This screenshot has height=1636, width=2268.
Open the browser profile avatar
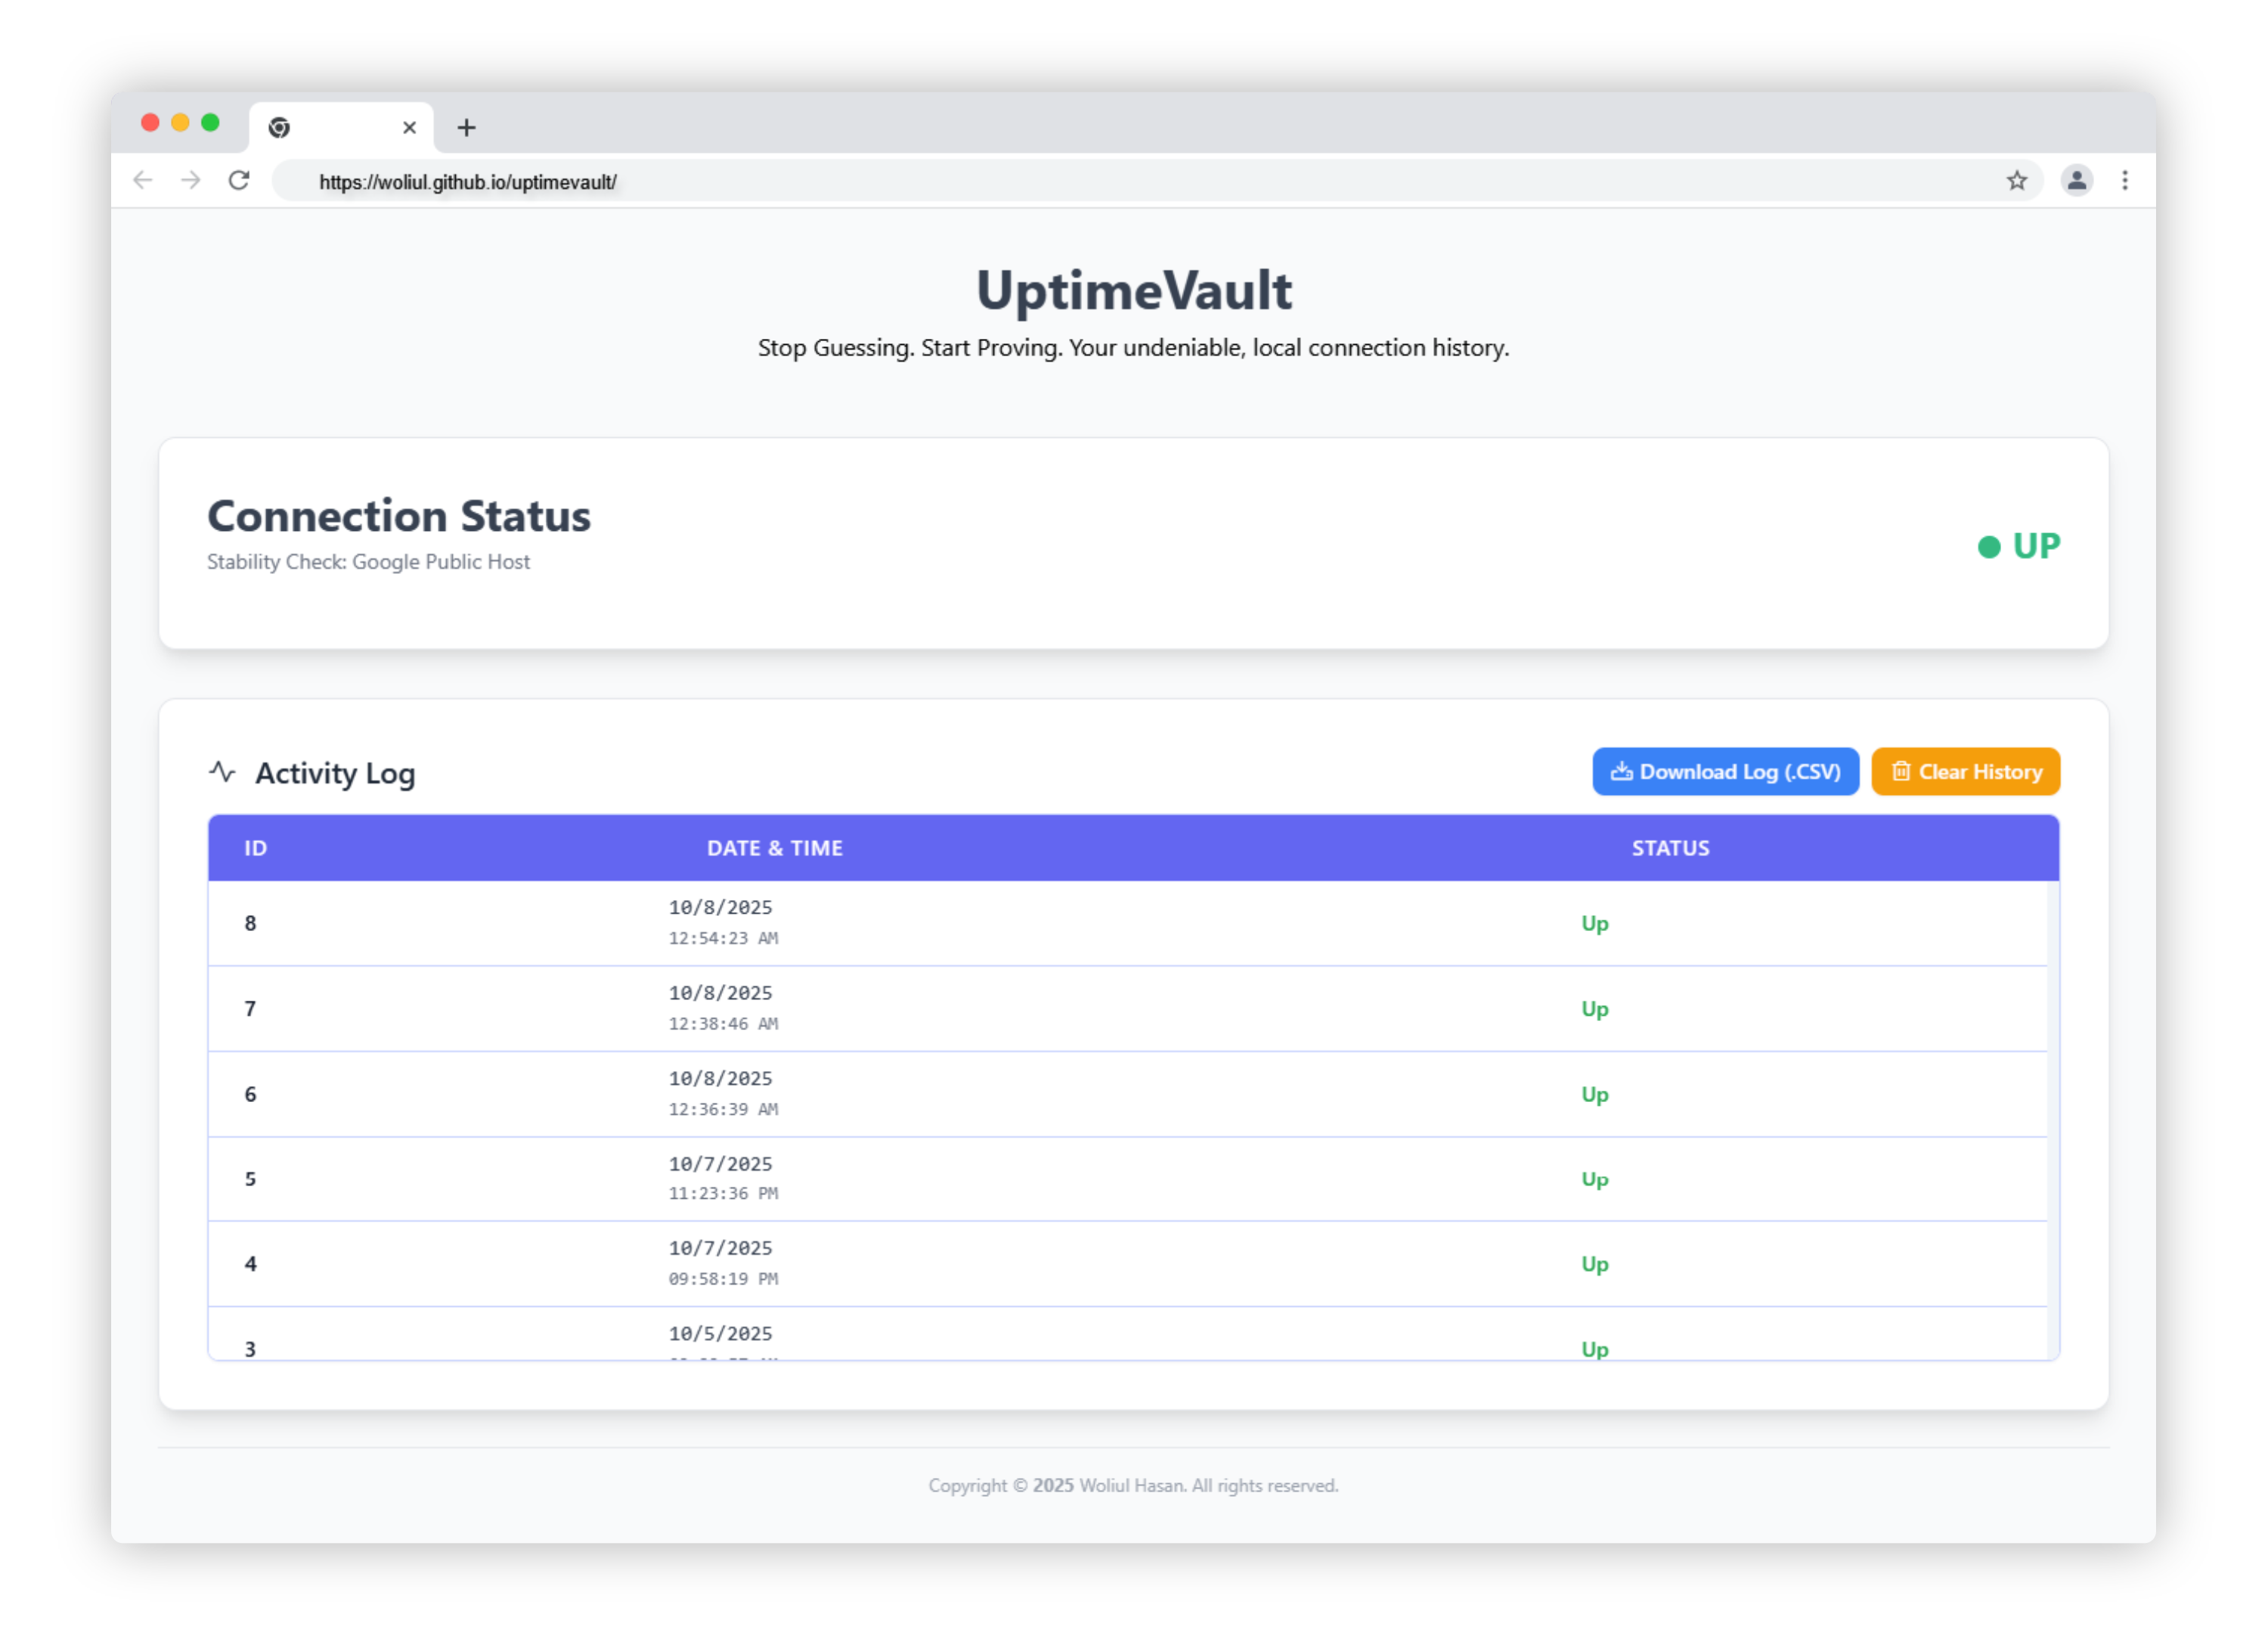coord(2076,180)
